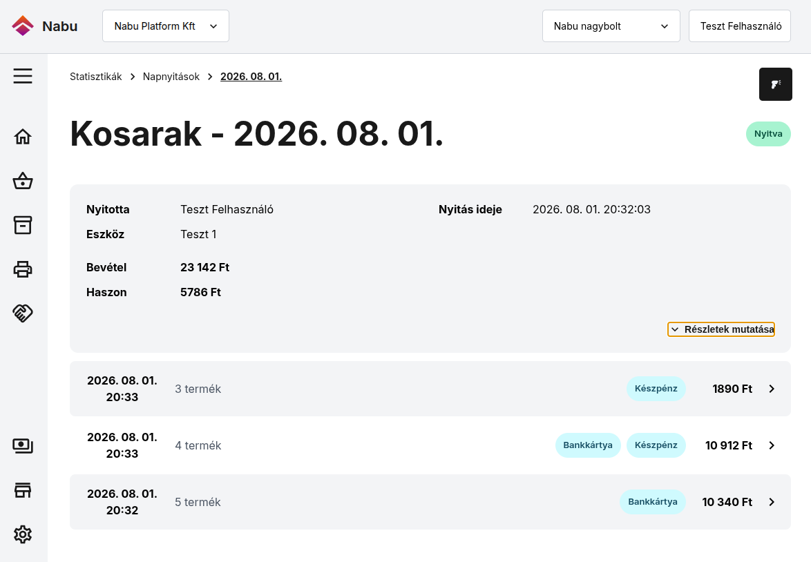The height and width of the screenshot is (562, 811).
Task: Click the 10 912 Ft amount
Action: (728, 446)
